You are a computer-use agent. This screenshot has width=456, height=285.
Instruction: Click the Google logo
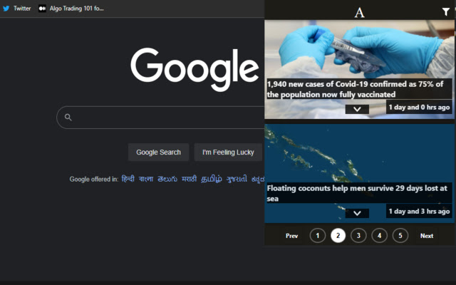(x=195, y=69)
